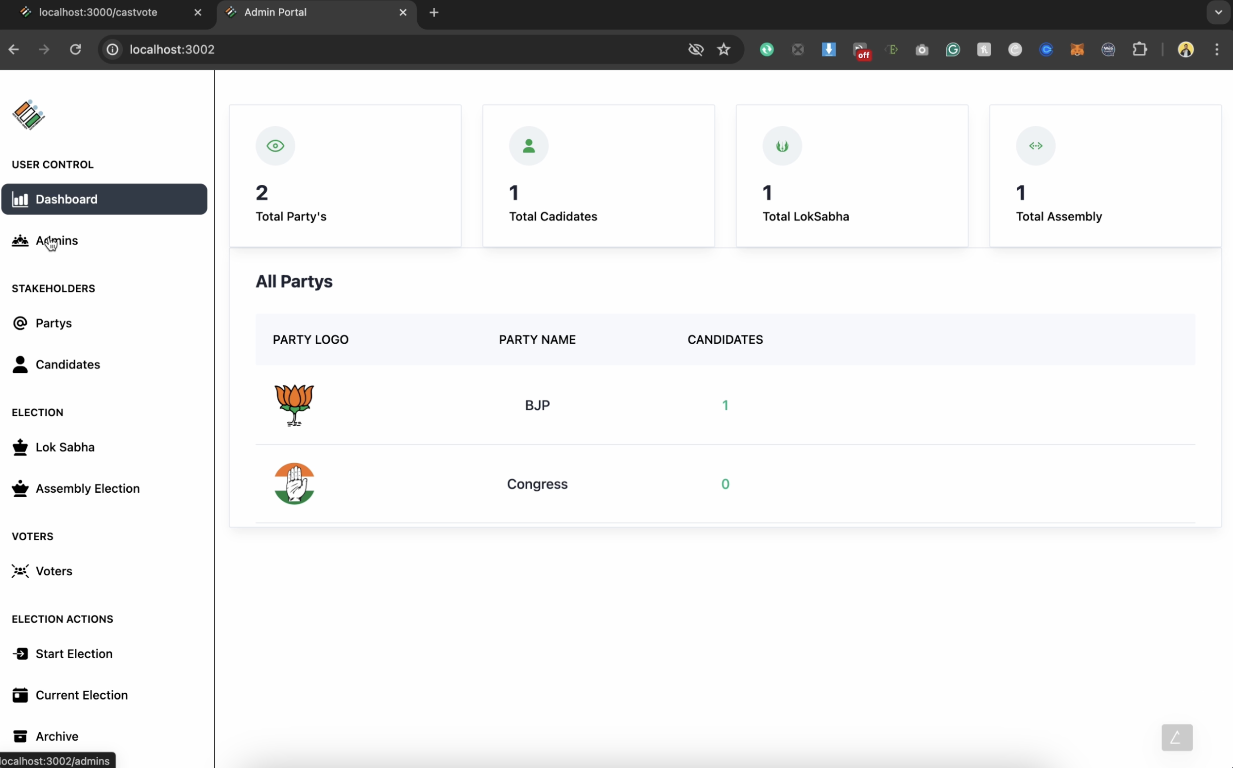1233x768 pixels.
Task: Click the Candidates person icon in sidebar
Action: pos(20,364)
